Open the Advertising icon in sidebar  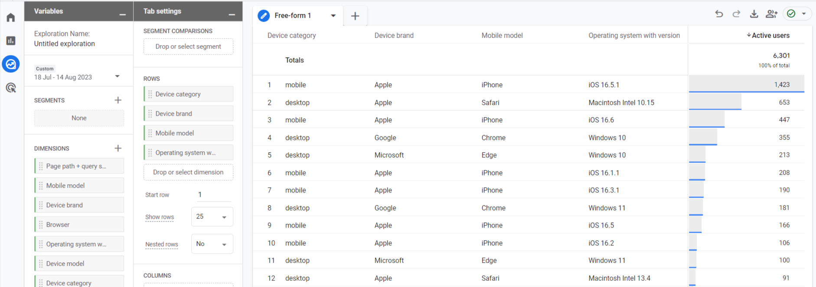[11, 88]
